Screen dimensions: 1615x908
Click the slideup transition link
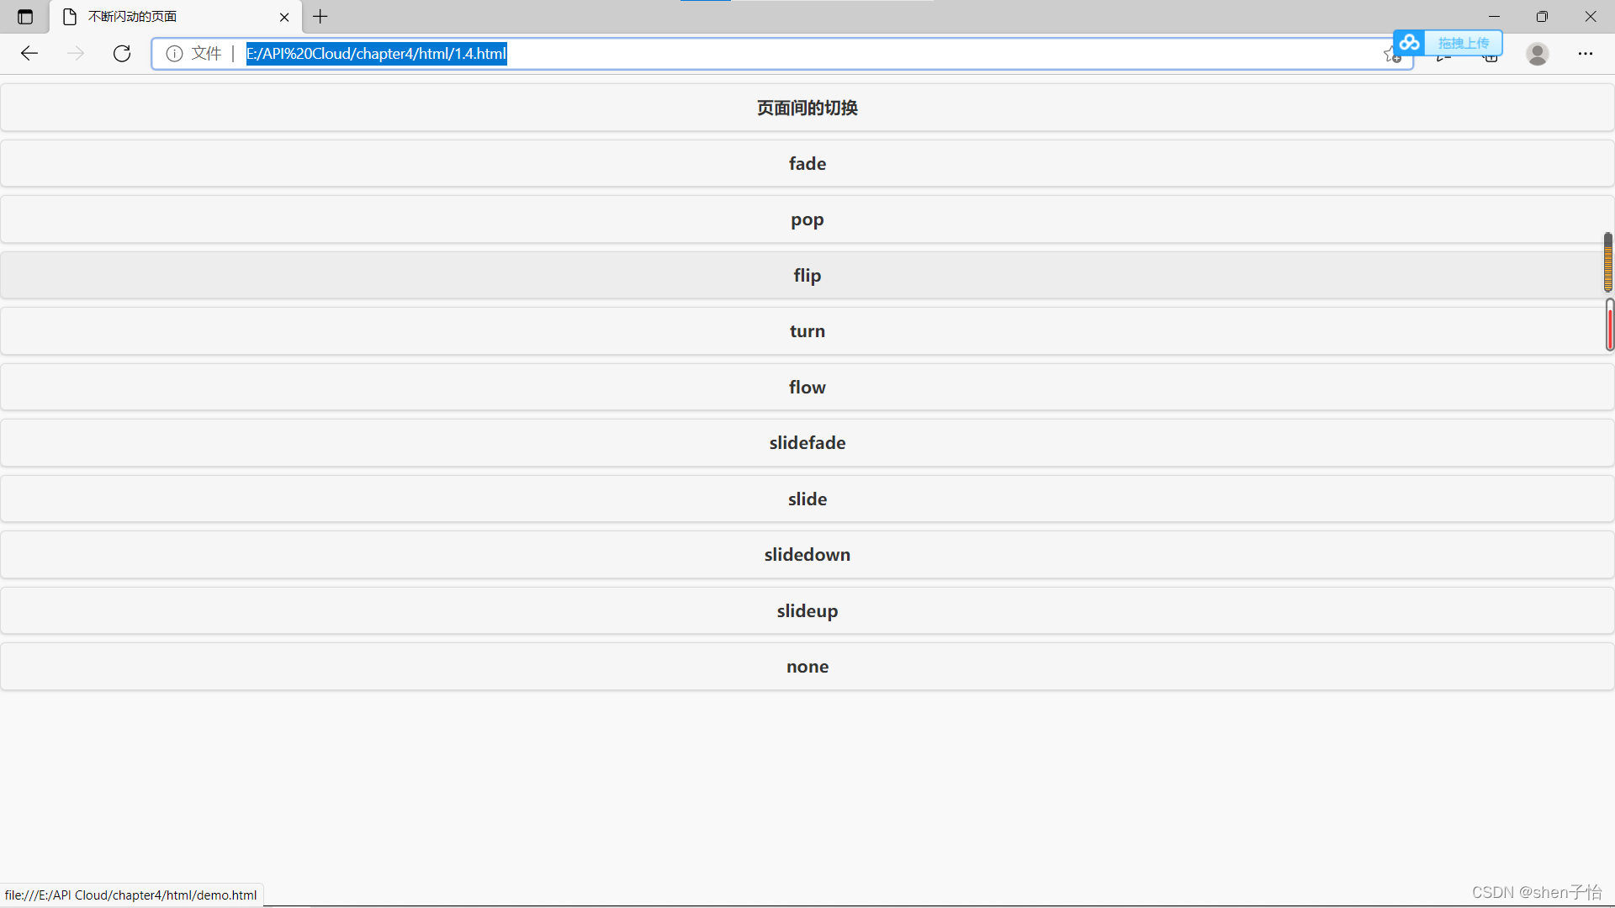[807, 611]
